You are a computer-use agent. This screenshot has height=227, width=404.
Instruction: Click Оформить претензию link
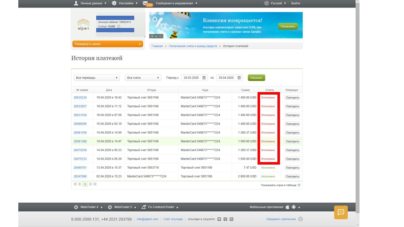point(281,219)
